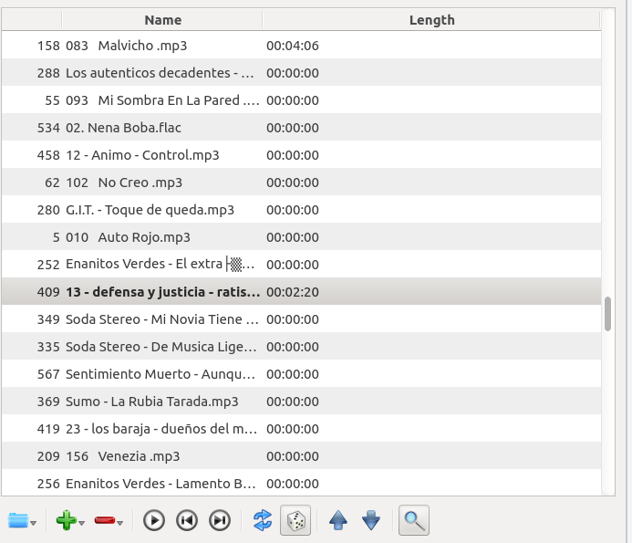Image resolution: width=632 pixels, height=543 pixels.
Task: Click index number 458
Action: [48, 155]
